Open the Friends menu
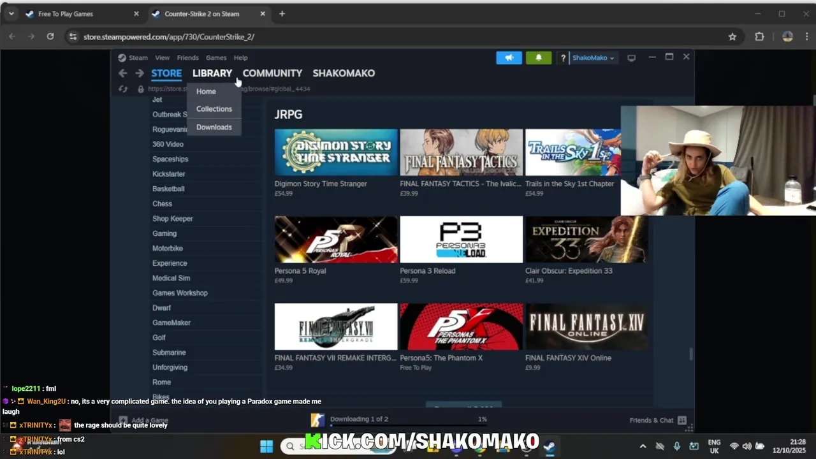The height and width of the screenshot is (459, 816). pyautogui.click(x=187, y=57)
